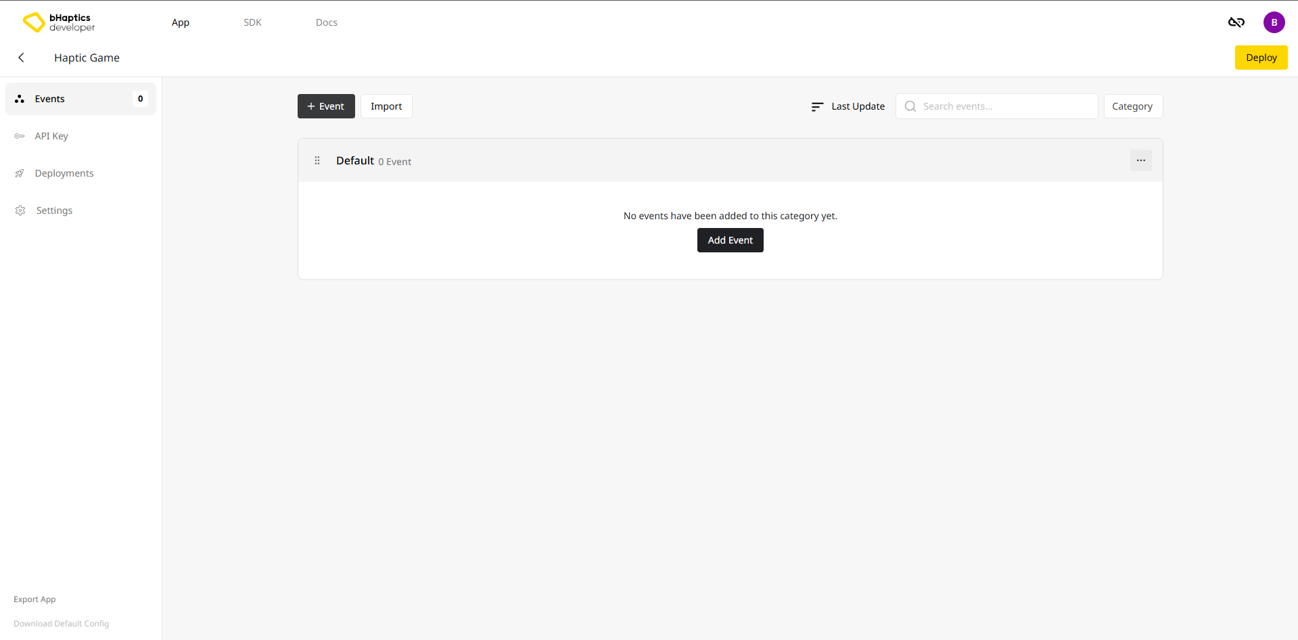The image size is (1298, 640).
Task: Click the '0 Event' count text
Action: point(395,162)
